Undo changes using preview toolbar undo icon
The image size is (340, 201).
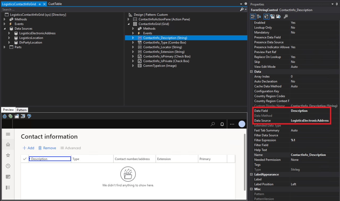(29, 116)
